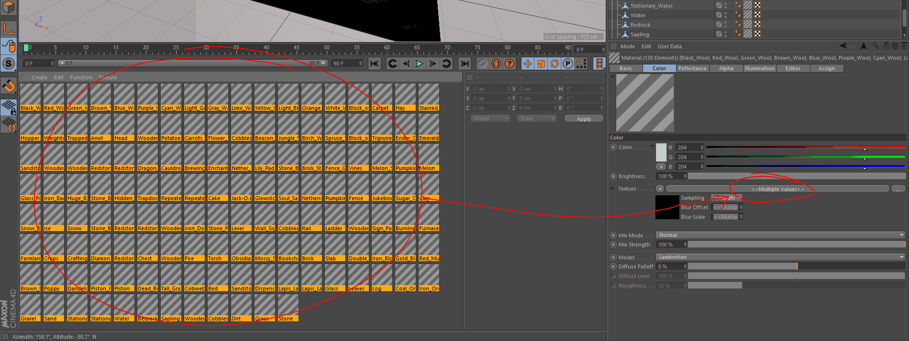
Task: Go to previous keyframe
Action: coord(393,64)
